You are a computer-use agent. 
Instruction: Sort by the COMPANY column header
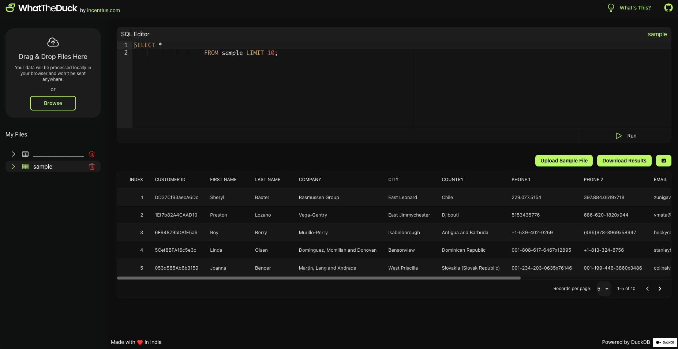tap(310, 180)
